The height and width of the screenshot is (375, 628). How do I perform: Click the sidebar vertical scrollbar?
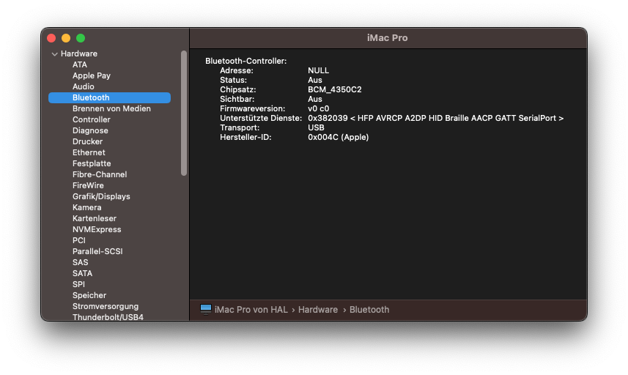tap(184, 113)
